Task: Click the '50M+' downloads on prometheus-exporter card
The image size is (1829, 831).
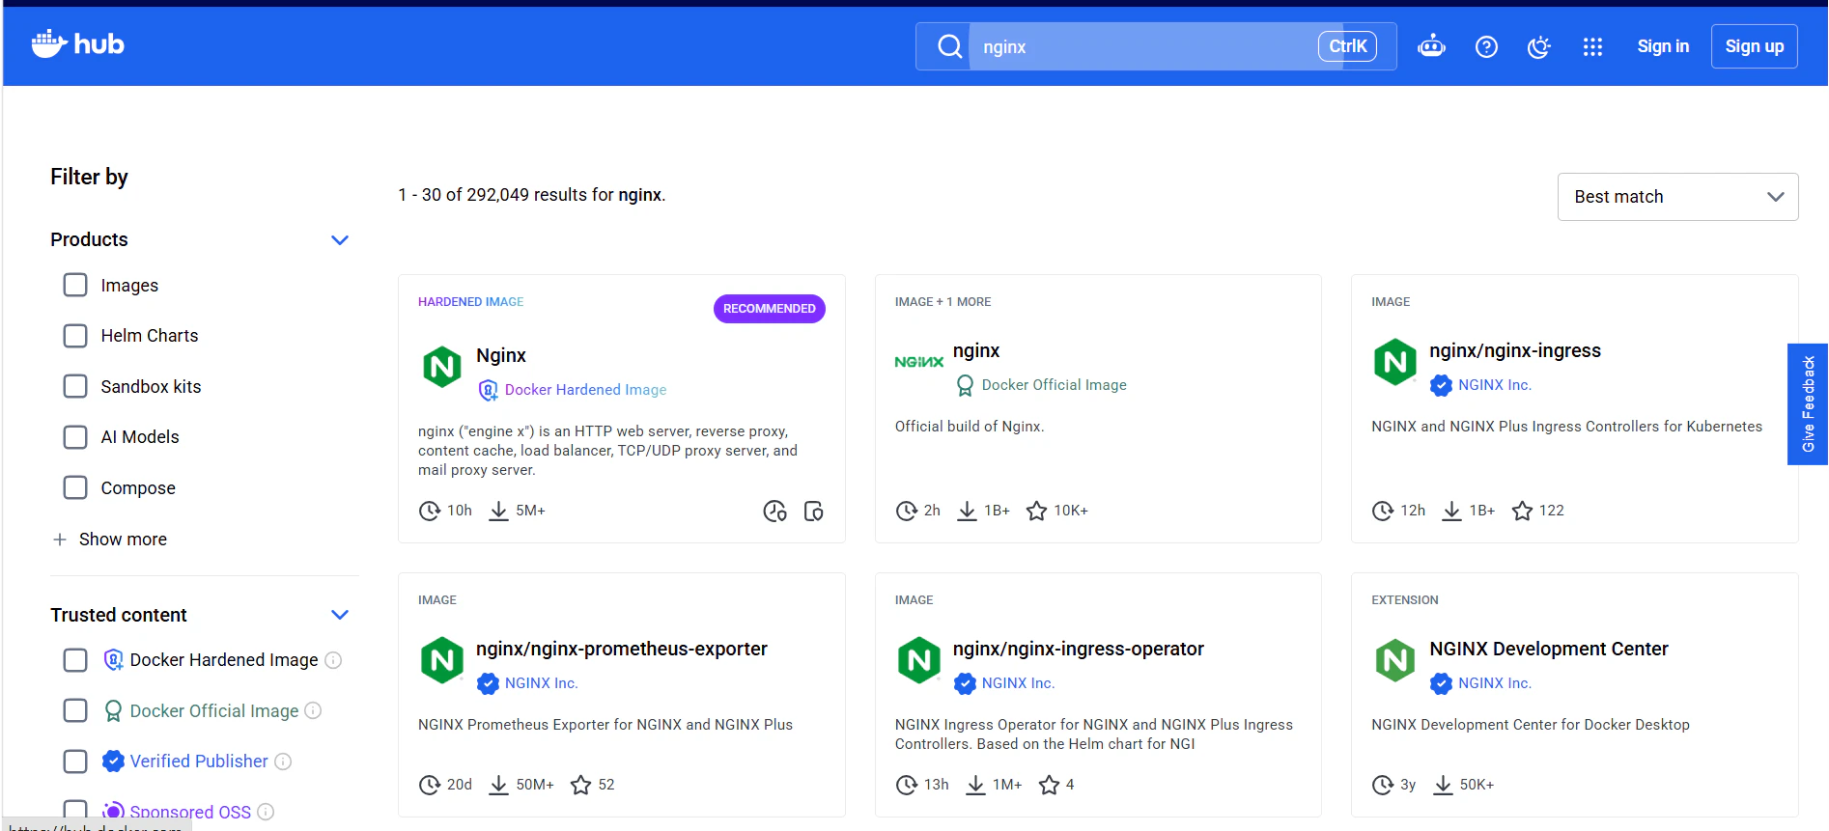Action: point(535,785)
